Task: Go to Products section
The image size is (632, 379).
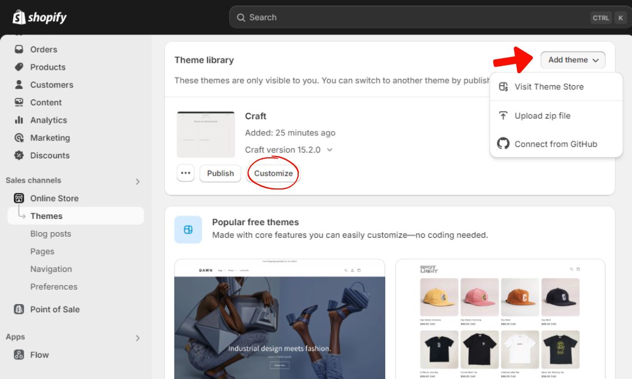Action: tap(48, 67)
